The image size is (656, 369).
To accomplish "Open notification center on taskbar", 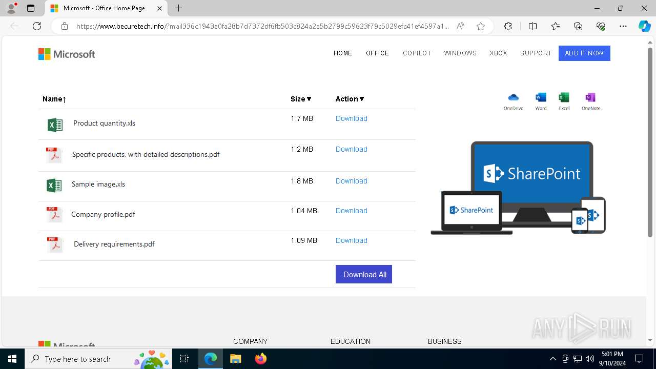I will [639, 359].
